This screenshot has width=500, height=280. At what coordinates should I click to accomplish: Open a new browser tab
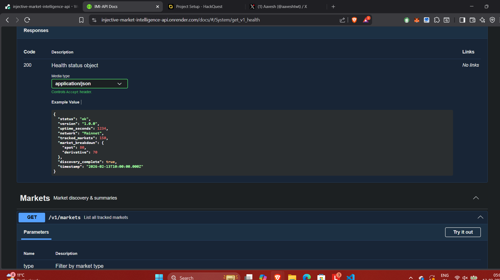[333, 7]
